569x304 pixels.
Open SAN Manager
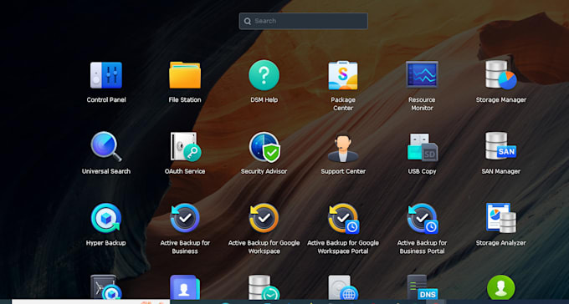[500, 145]
